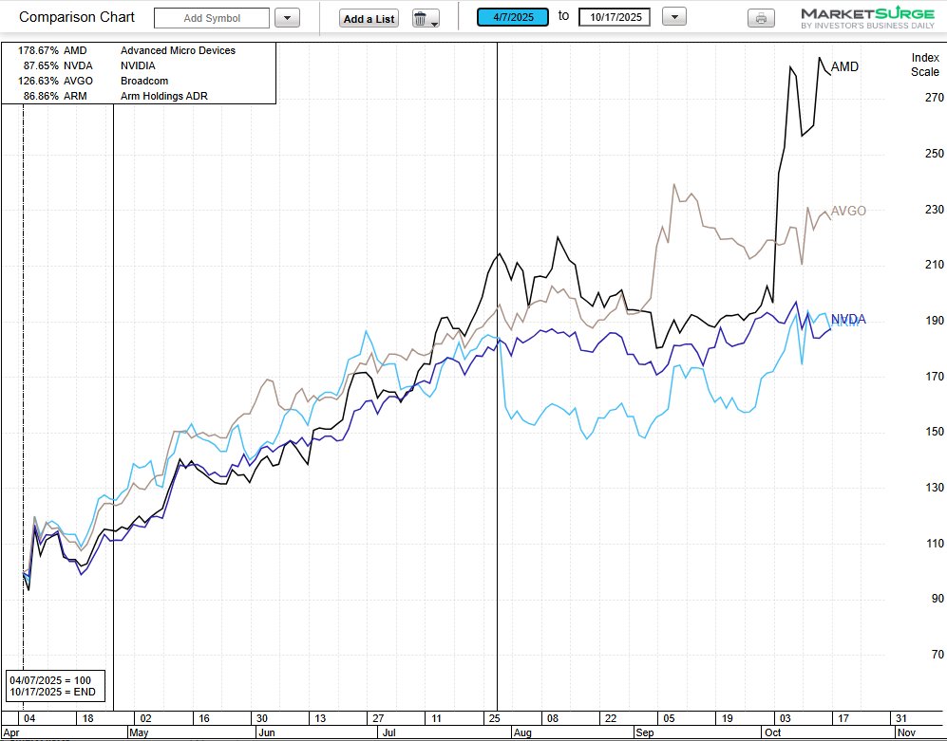Select the ARM legend row

[139, 96]
